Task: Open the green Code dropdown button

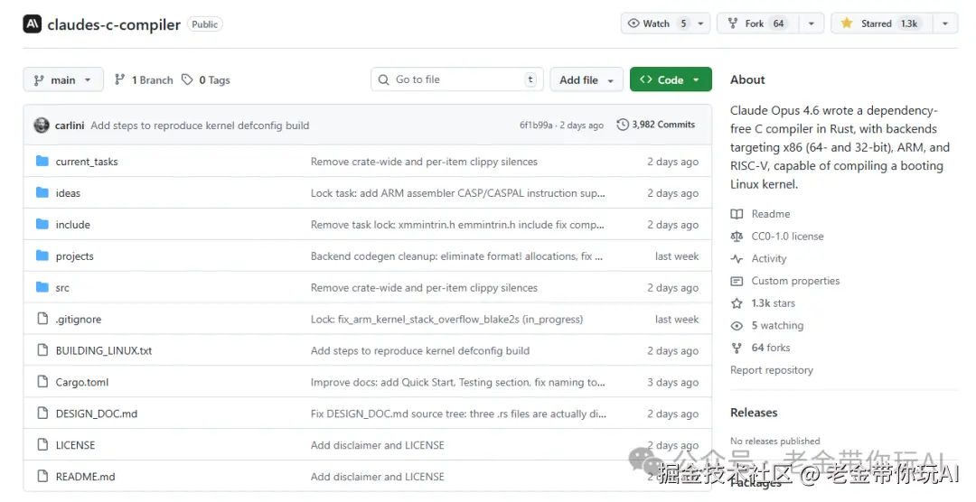Action: coord(671,79)
